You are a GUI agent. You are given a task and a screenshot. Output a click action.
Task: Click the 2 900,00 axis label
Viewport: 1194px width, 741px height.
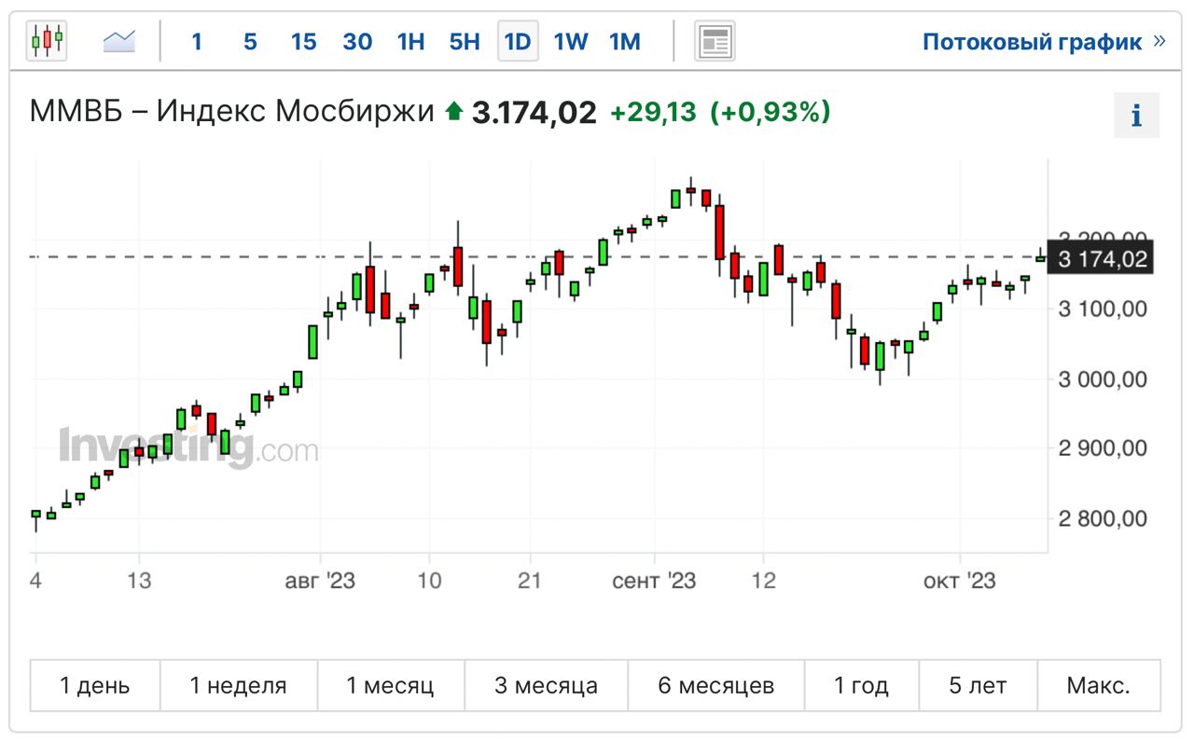(x=1104, y=448)
